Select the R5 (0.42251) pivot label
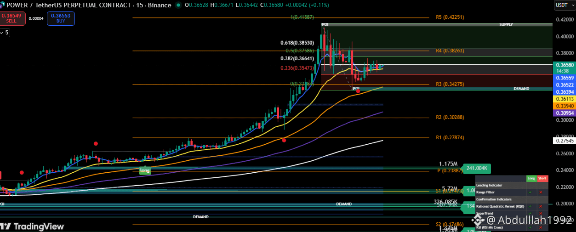Viewport: 576px width, 232px height. (450, 17)
